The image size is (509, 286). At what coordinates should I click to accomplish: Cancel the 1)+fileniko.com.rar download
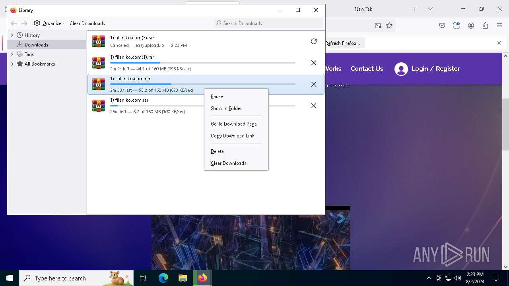(x=314, y=84)
